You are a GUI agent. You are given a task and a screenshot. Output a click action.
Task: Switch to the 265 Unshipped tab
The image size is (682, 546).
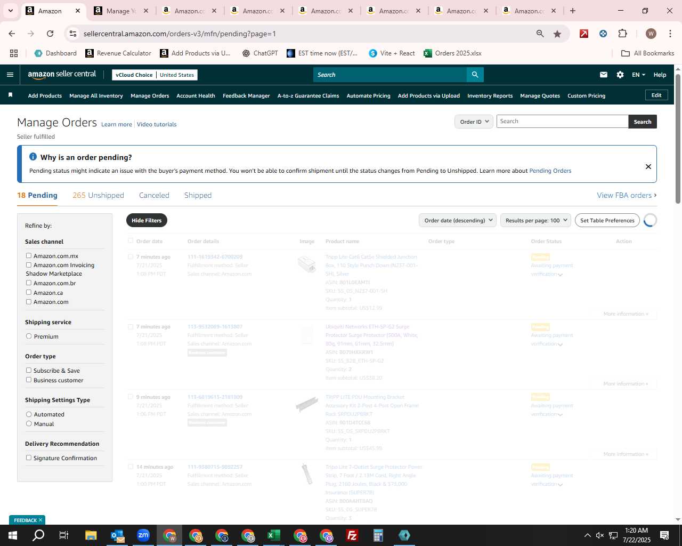[98, 195]
